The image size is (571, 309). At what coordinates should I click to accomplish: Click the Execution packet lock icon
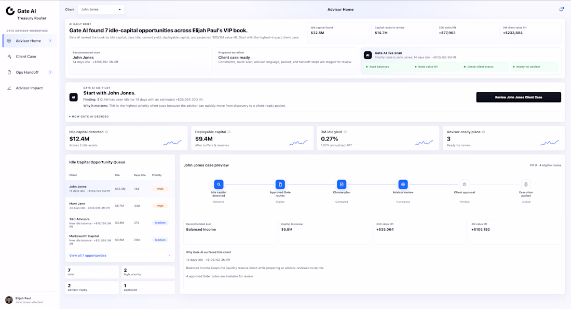coord(526,184)
